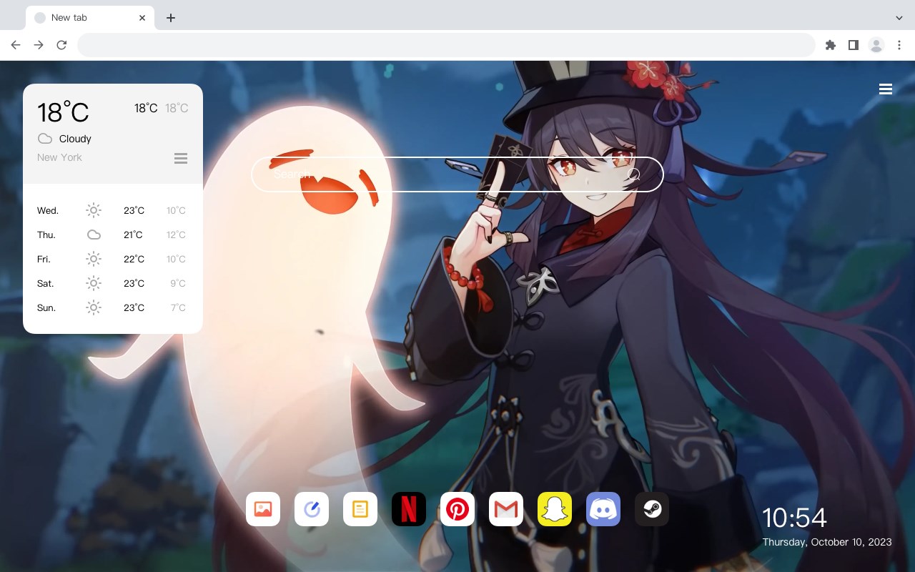This screenshot has width=915, height=572.
Task: Go back with the browser back arrow
Action: (16, 45)
